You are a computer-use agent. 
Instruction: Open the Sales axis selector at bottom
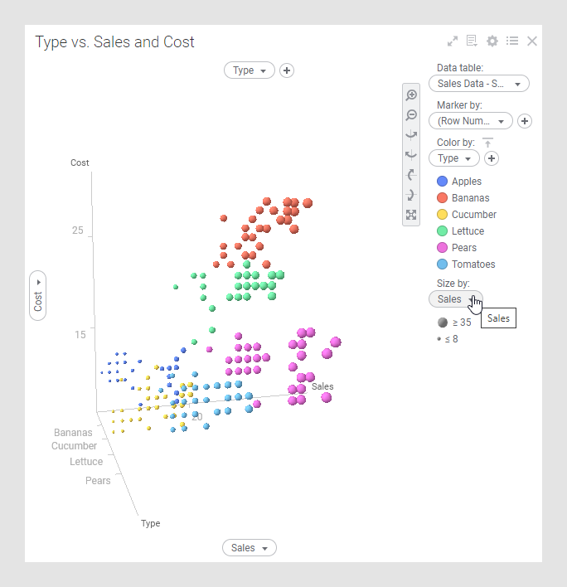(249, 548)
